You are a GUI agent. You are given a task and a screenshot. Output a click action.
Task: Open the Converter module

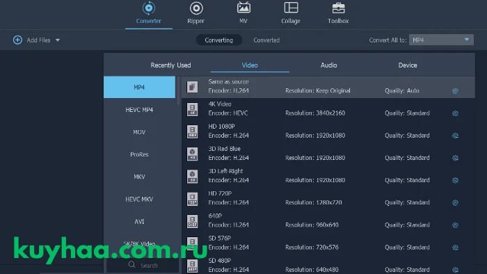pyautogui.click(x=148, y=13)
